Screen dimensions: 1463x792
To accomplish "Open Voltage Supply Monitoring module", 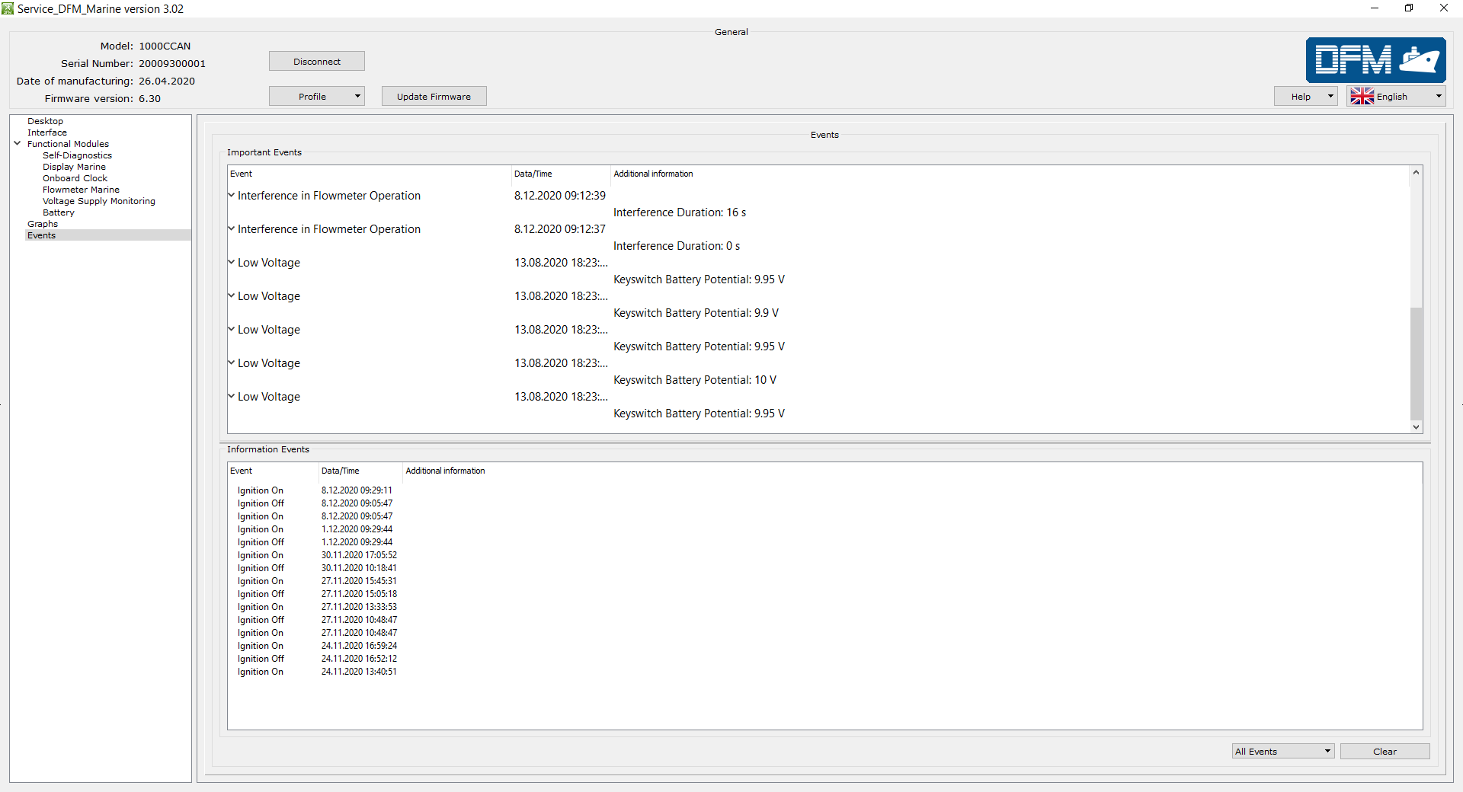I will [x=99, y=201].
